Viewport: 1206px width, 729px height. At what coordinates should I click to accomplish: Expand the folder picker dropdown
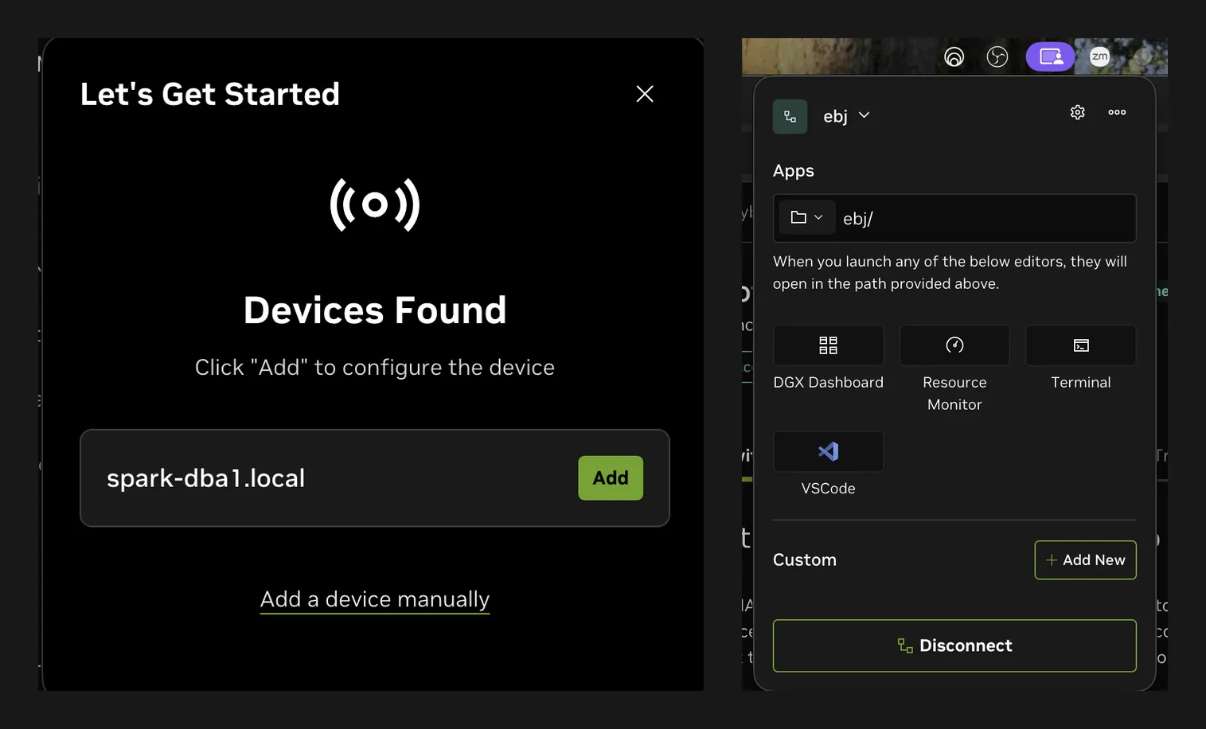coord(807,217)
